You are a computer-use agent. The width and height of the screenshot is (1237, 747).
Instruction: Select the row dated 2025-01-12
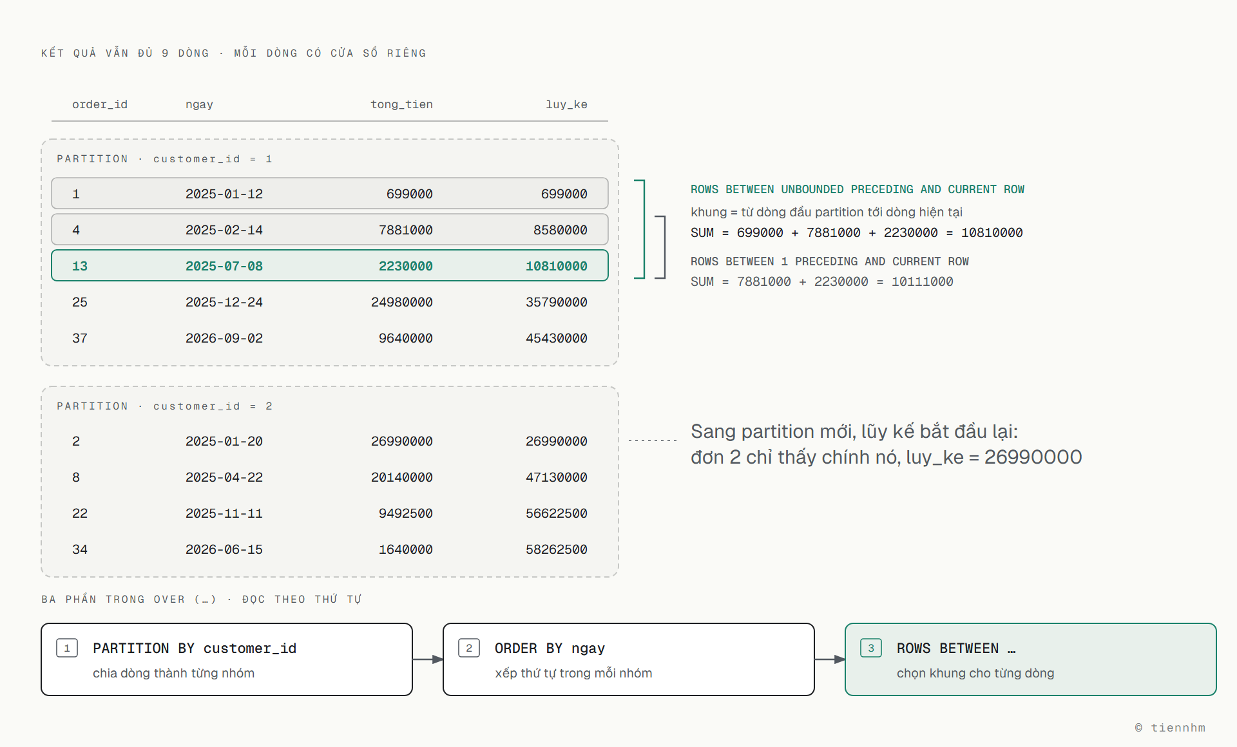click(330, 193)
